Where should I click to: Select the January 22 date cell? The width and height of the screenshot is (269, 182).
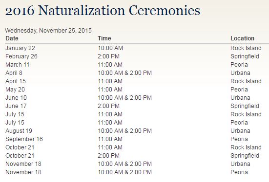(20, 48)
